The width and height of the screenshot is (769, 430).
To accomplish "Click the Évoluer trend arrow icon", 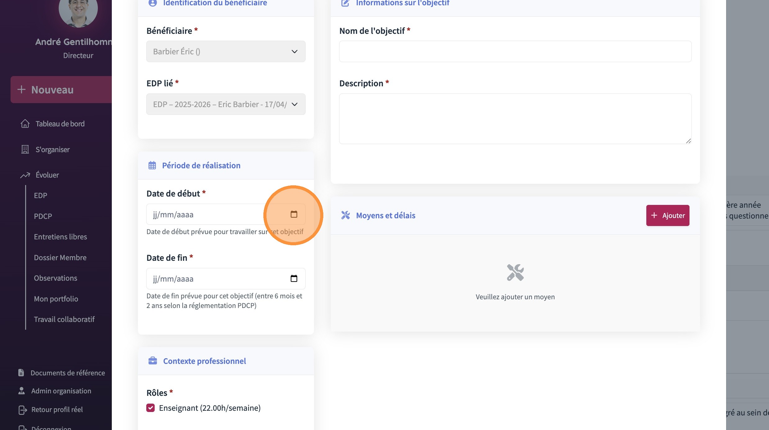I will pyautogui.click(x=25, y=175).
